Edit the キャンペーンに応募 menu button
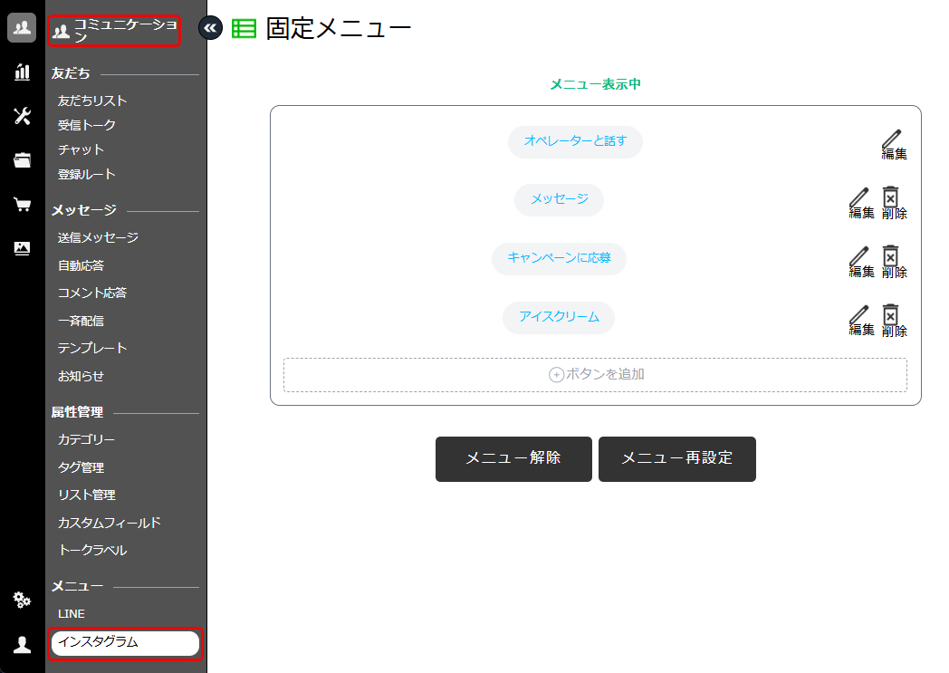This screenshot has width=949, height=673. [x=861, y=262]
